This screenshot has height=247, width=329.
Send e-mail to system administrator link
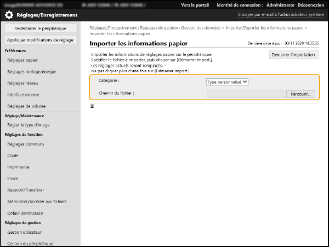click(x=281, y=15)
